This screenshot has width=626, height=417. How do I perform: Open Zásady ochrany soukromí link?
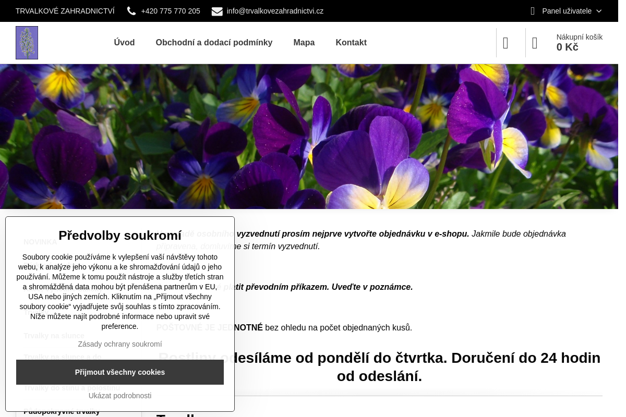(x=120, y=344)
